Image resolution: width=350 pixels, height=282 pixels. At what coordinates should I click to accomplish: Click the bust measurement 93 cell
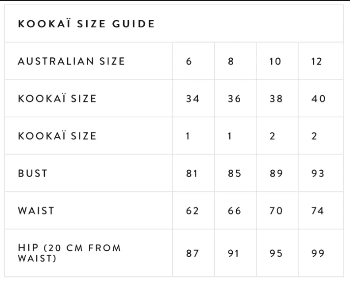click(318, 173)
